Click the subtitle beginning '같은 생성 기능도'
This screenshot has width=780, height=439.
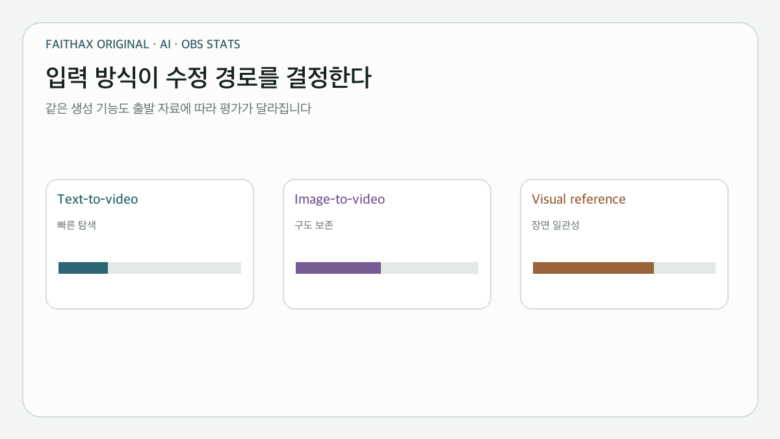click(178, 109)
